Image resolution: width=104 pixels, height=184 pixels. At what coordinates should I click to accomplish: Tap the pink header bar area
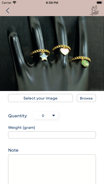coord(52,11)
